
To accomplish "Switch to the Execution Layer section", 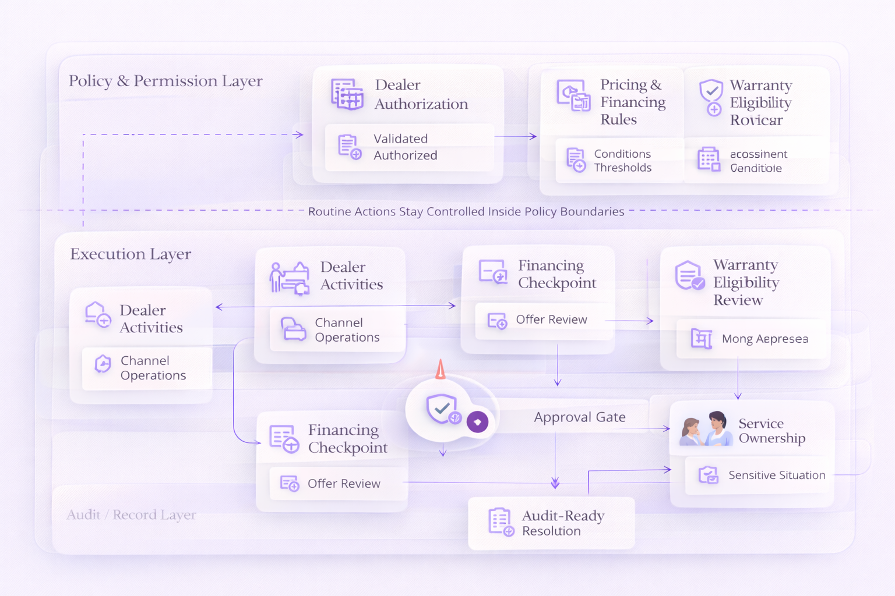I will click(131, 254).
